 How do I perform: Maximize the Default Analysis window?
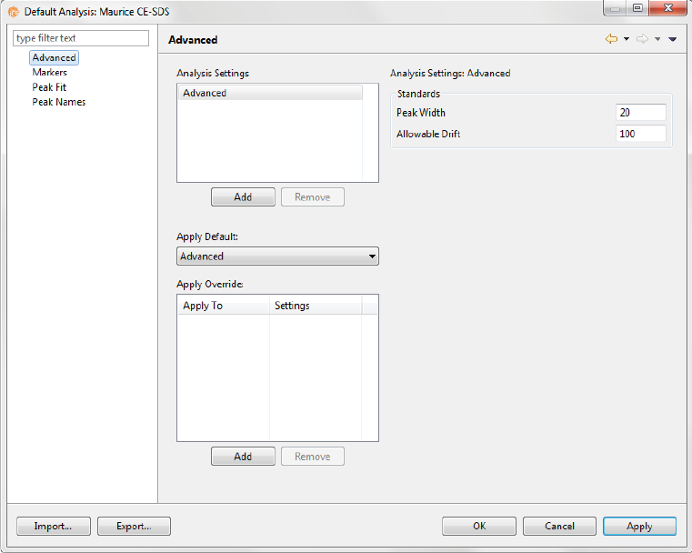637,8
